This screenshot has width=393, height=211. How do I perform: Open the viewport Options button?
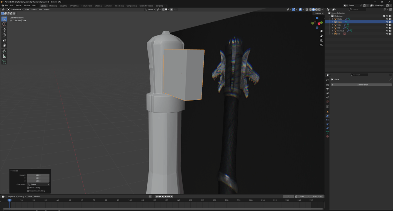(x=318, y=13)
